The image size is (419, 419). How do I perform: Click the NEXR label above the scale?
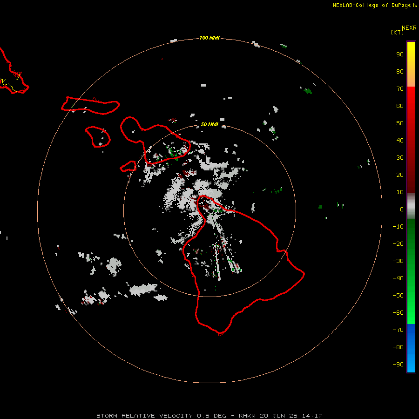[x=409, y=28]
